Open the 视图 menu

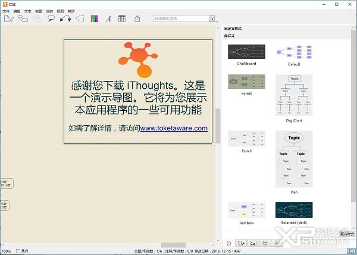pyautogui.click(x=60, y=11)
